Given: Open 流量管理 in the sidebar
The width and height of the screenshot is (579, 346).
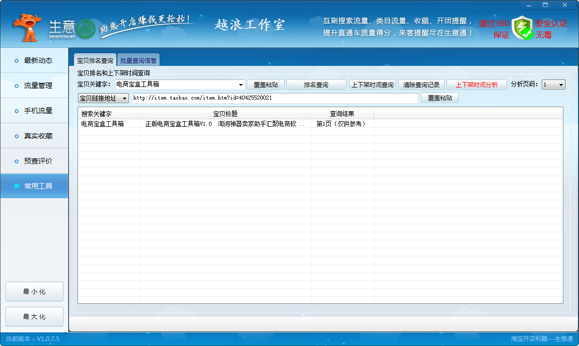Looking at the screenshot, I should (x=34, y=85).
